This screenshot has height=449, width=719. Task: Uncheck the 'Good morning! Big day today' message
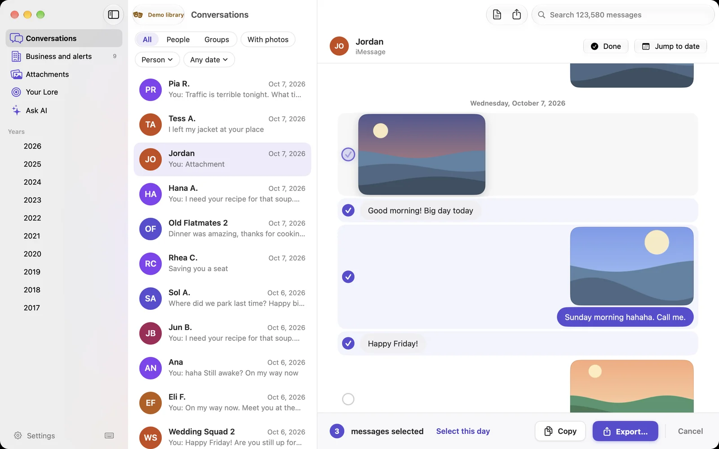tap(348, 210)
